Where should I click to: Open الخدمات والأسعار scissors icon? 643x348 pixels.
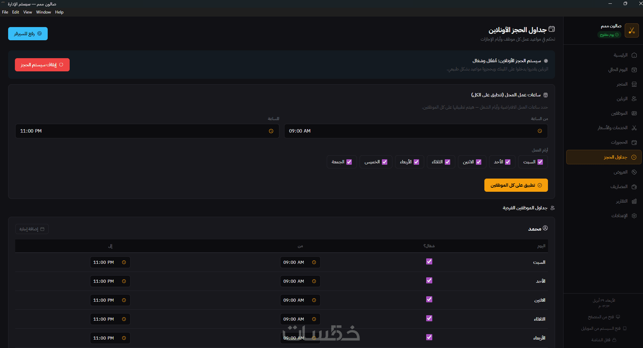tap(634, 128)
